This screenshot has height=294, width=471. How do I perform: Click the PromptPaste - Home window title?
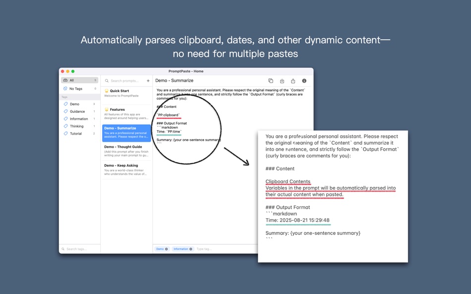[186, 71]
